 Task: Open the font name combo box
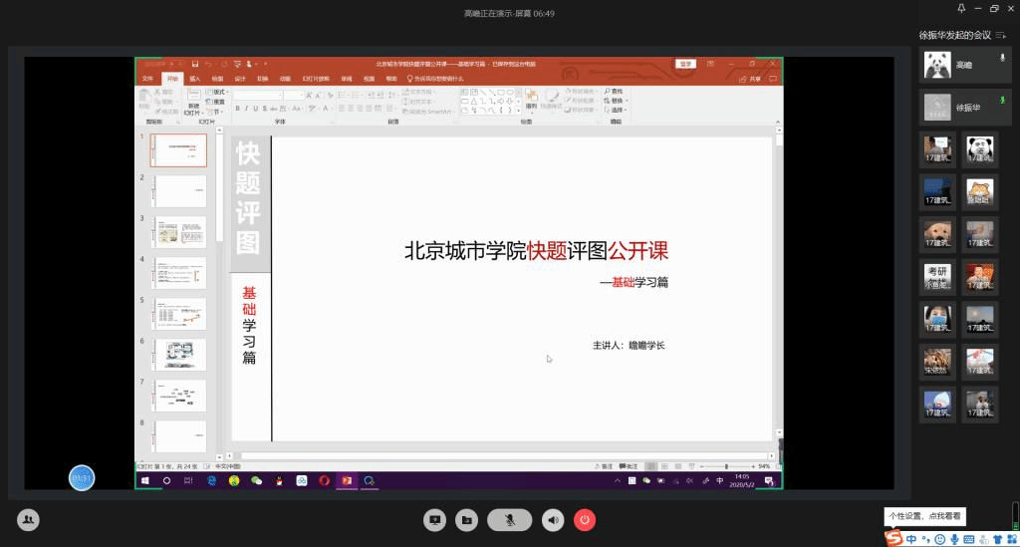pyautogui.click(x=259, y=96)
